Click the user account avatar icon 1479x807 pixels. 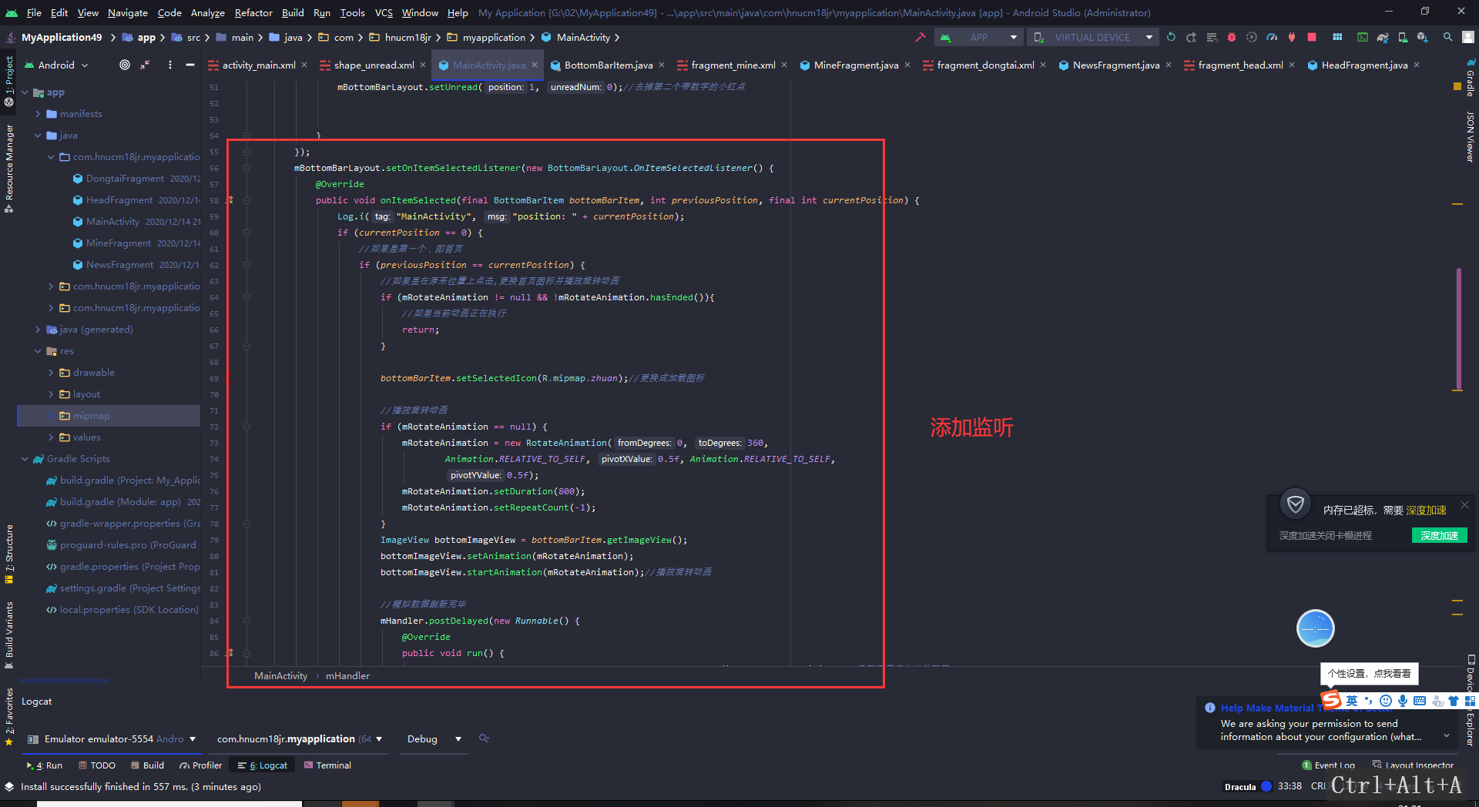click(x=1468, y=37)
